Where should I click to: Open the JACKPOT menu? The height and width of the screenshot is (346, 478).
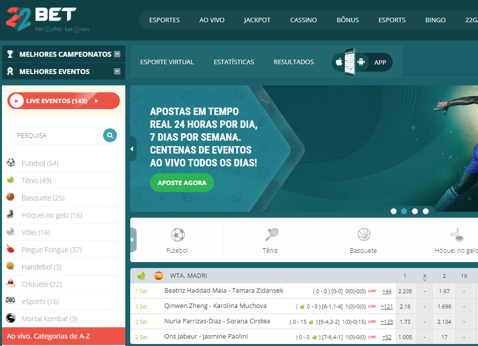coord(257,20)
